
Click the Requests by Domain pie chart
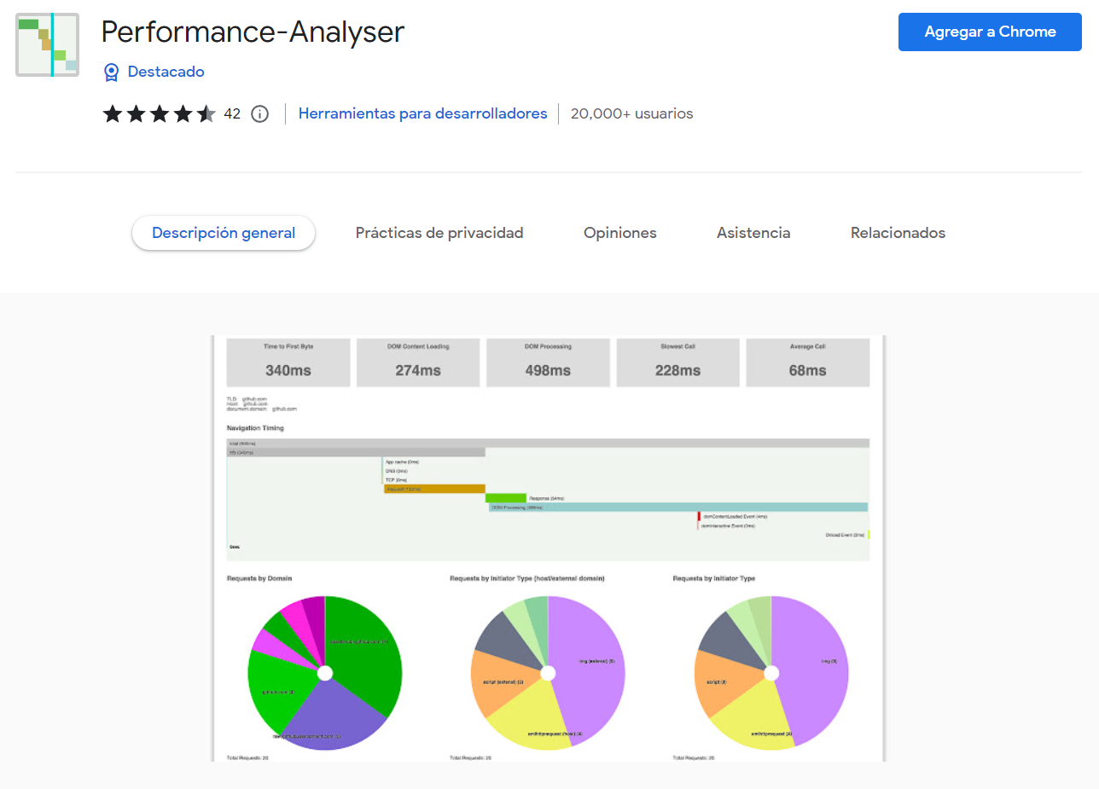pos(325,673)
